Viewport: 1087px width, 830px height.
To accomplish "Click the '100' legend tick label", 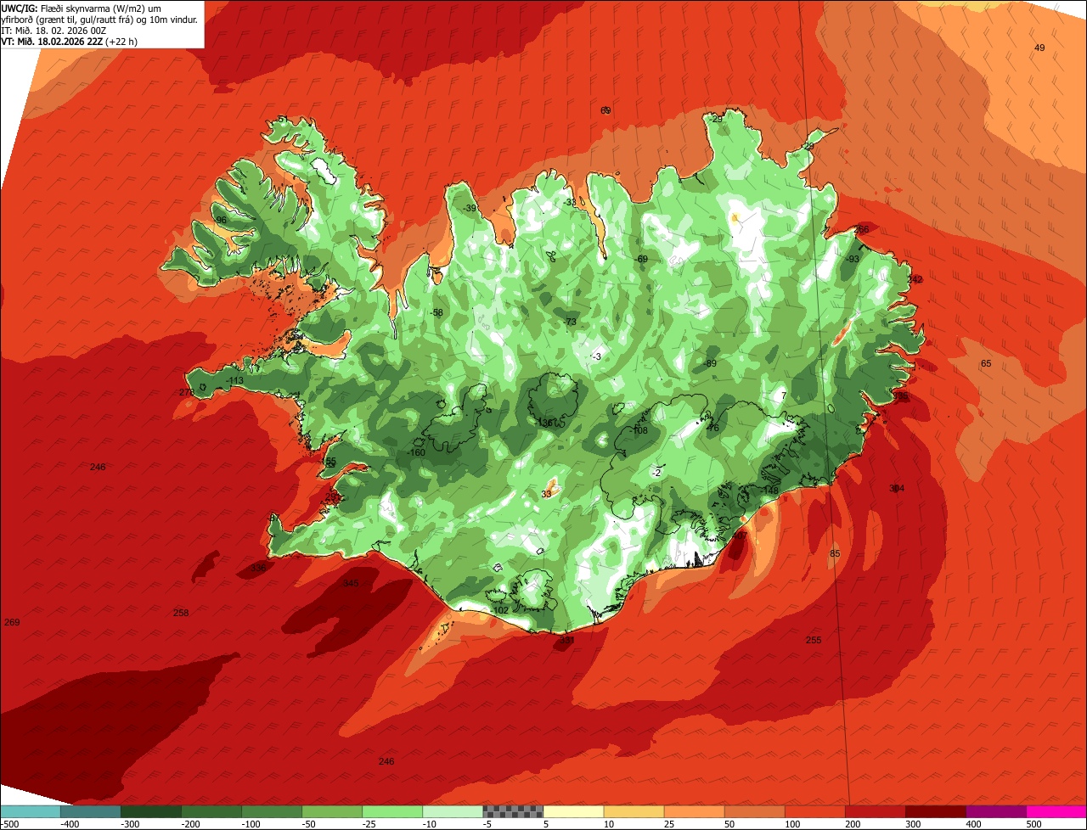I will click(x=791, y=824).
